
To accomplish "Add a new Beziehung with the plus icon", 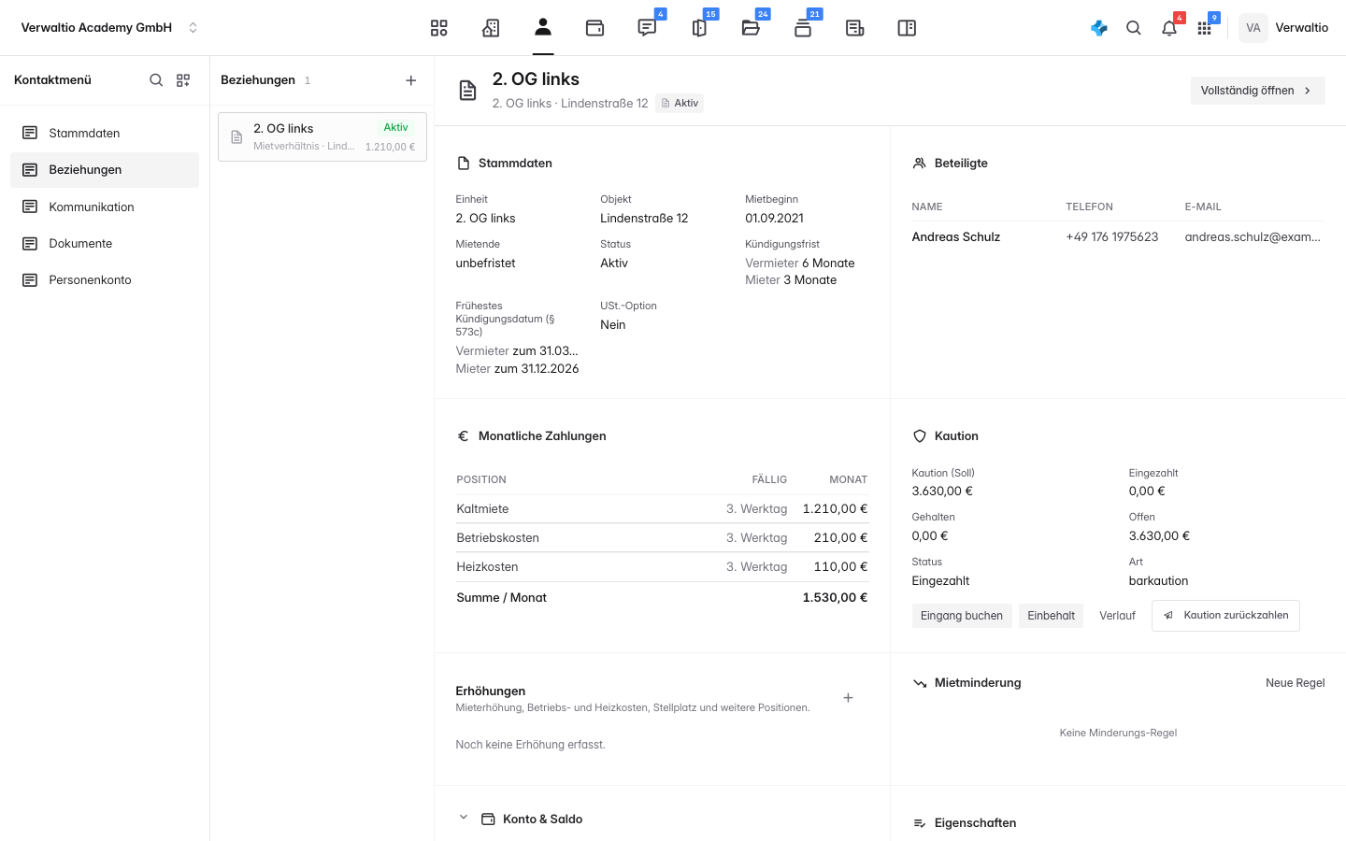I will [x=411, y=80].
